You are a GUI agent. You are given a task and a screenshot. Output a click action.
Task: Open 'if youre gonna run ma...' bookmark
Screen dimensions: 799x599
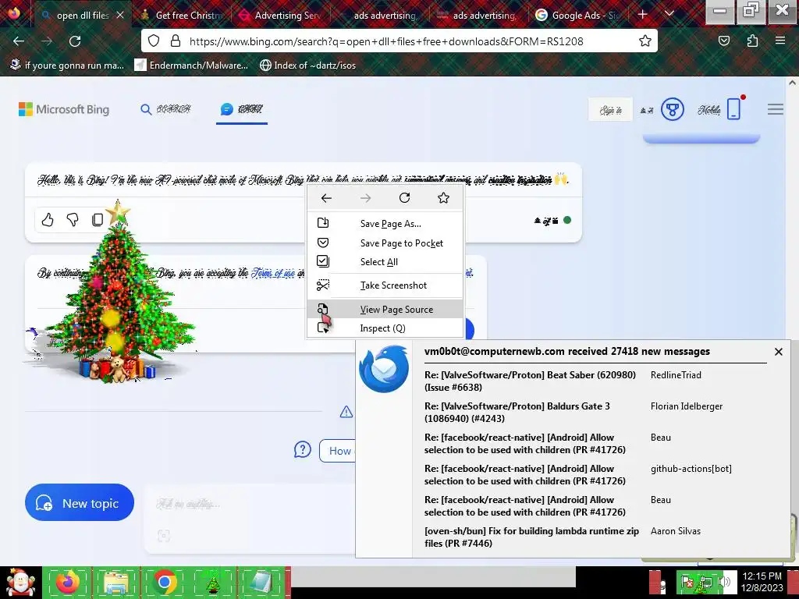pos(67,66)
